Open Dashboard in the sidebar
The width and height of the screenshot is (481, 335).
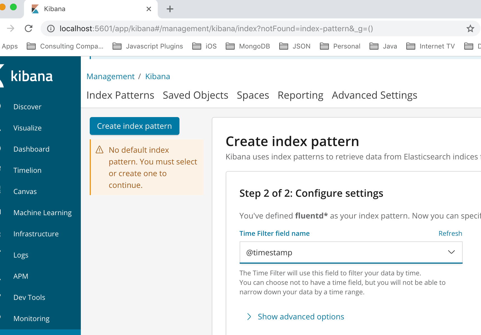coord(31,149)
